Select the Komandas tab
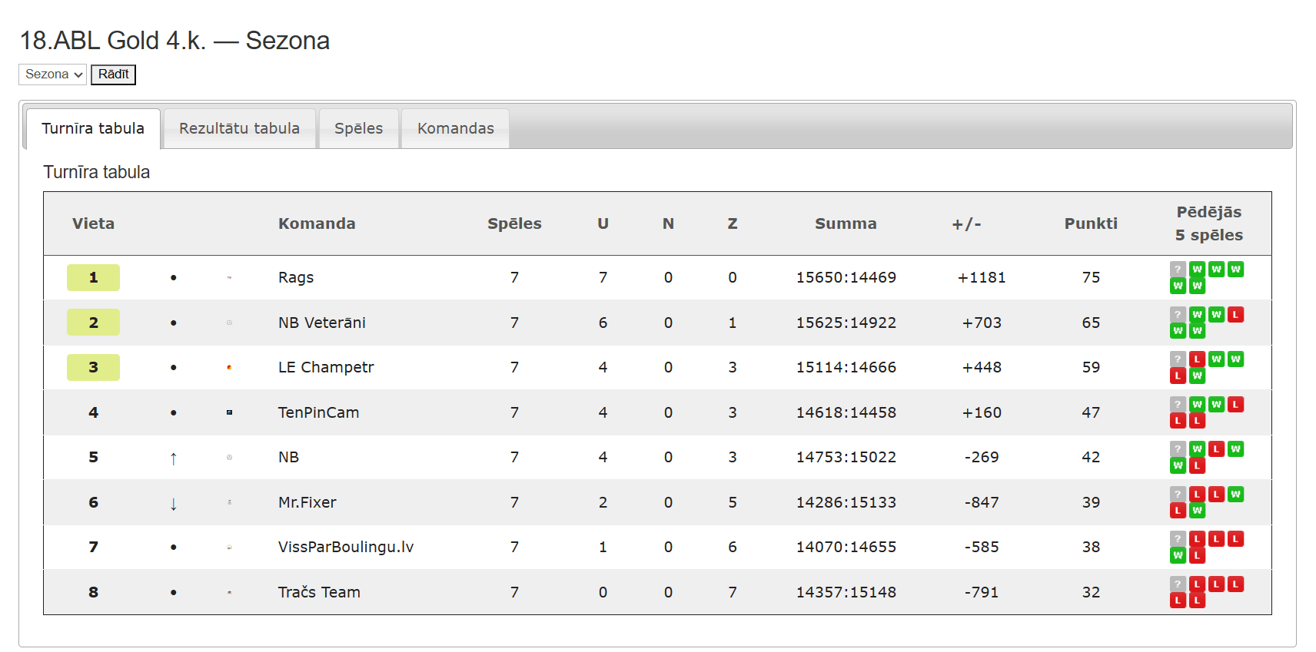This screenshot has width=1316, height=652. 456,128
